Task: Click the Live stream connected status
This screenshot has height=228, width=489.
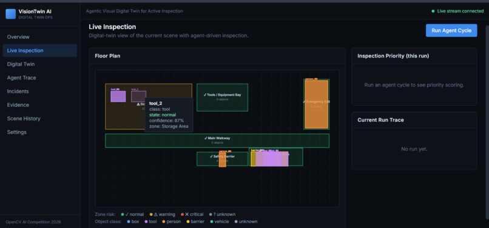Action: 457,11
